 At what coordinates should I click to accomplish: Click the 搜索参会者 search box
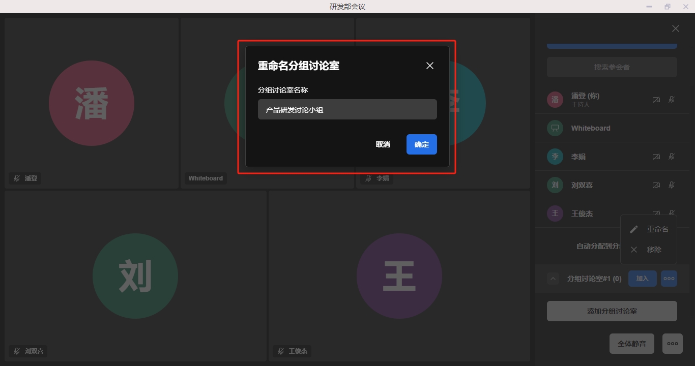[612, 67]
